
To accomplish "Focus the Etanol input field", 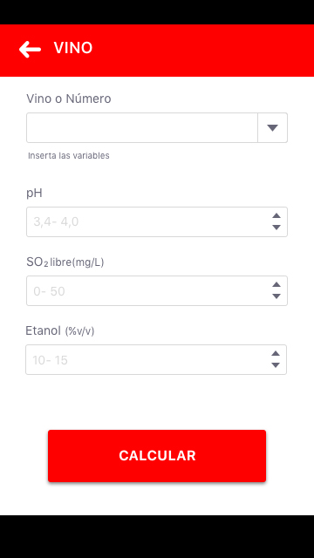I will coord(156,359).
